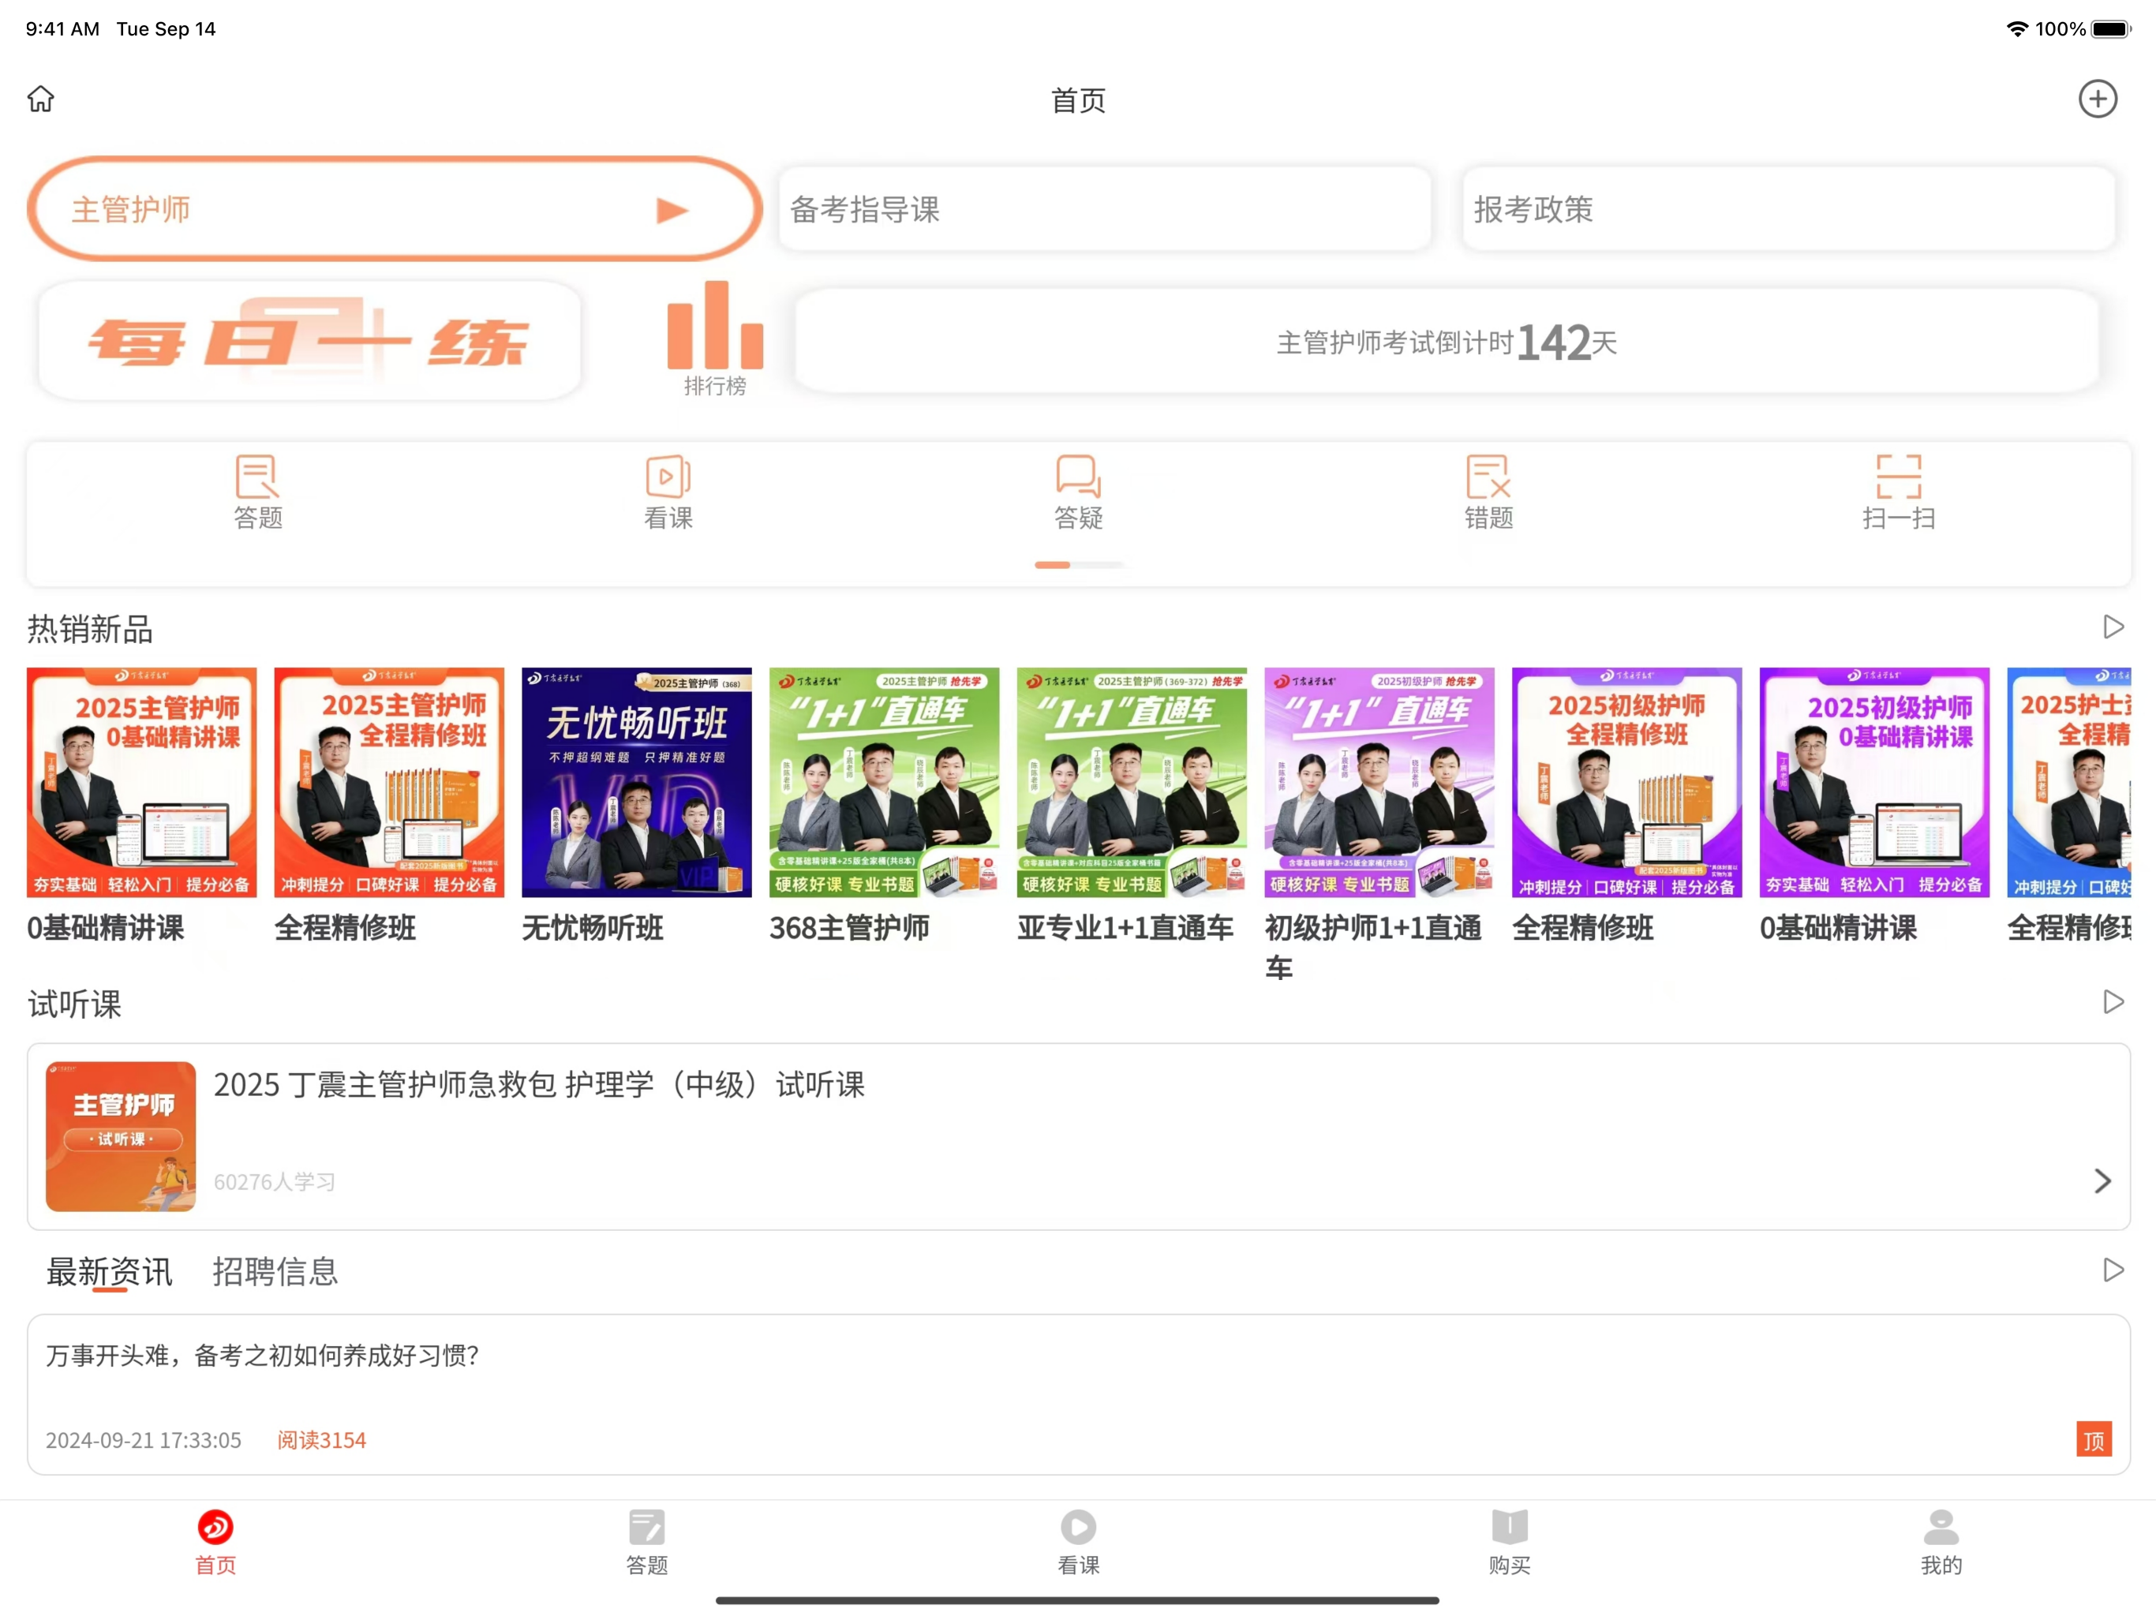The width and height of the screenshot is (2156, 1616).
Task: Launch 扫一扫 scan icon
Action: [x=1899, y=492]
